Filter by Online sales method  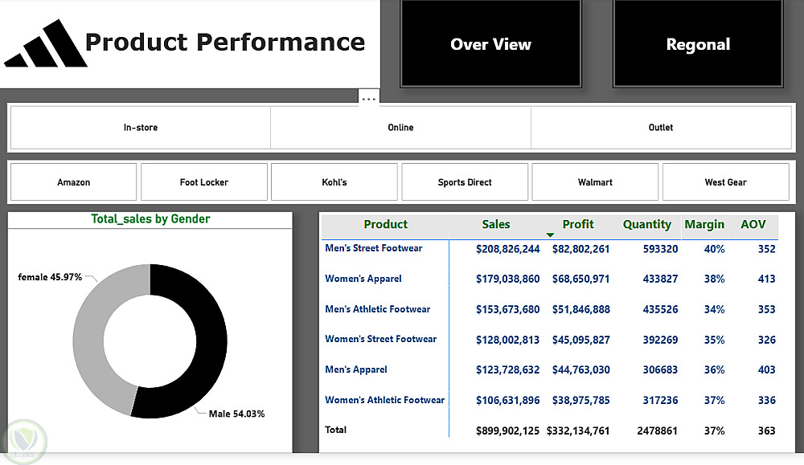click(400, 128)
